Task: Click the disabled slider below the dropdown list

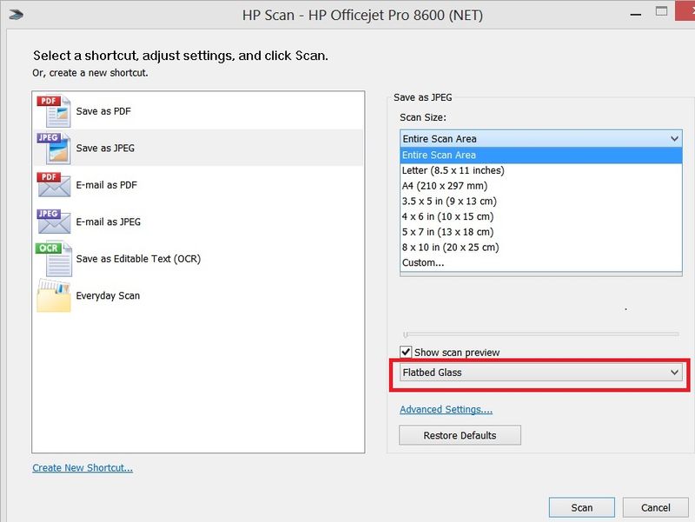Action: [540, 334]
